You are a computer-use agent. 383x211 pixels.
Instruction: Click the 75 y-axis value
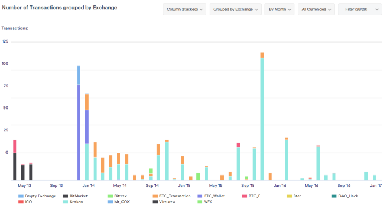point(5,86)
